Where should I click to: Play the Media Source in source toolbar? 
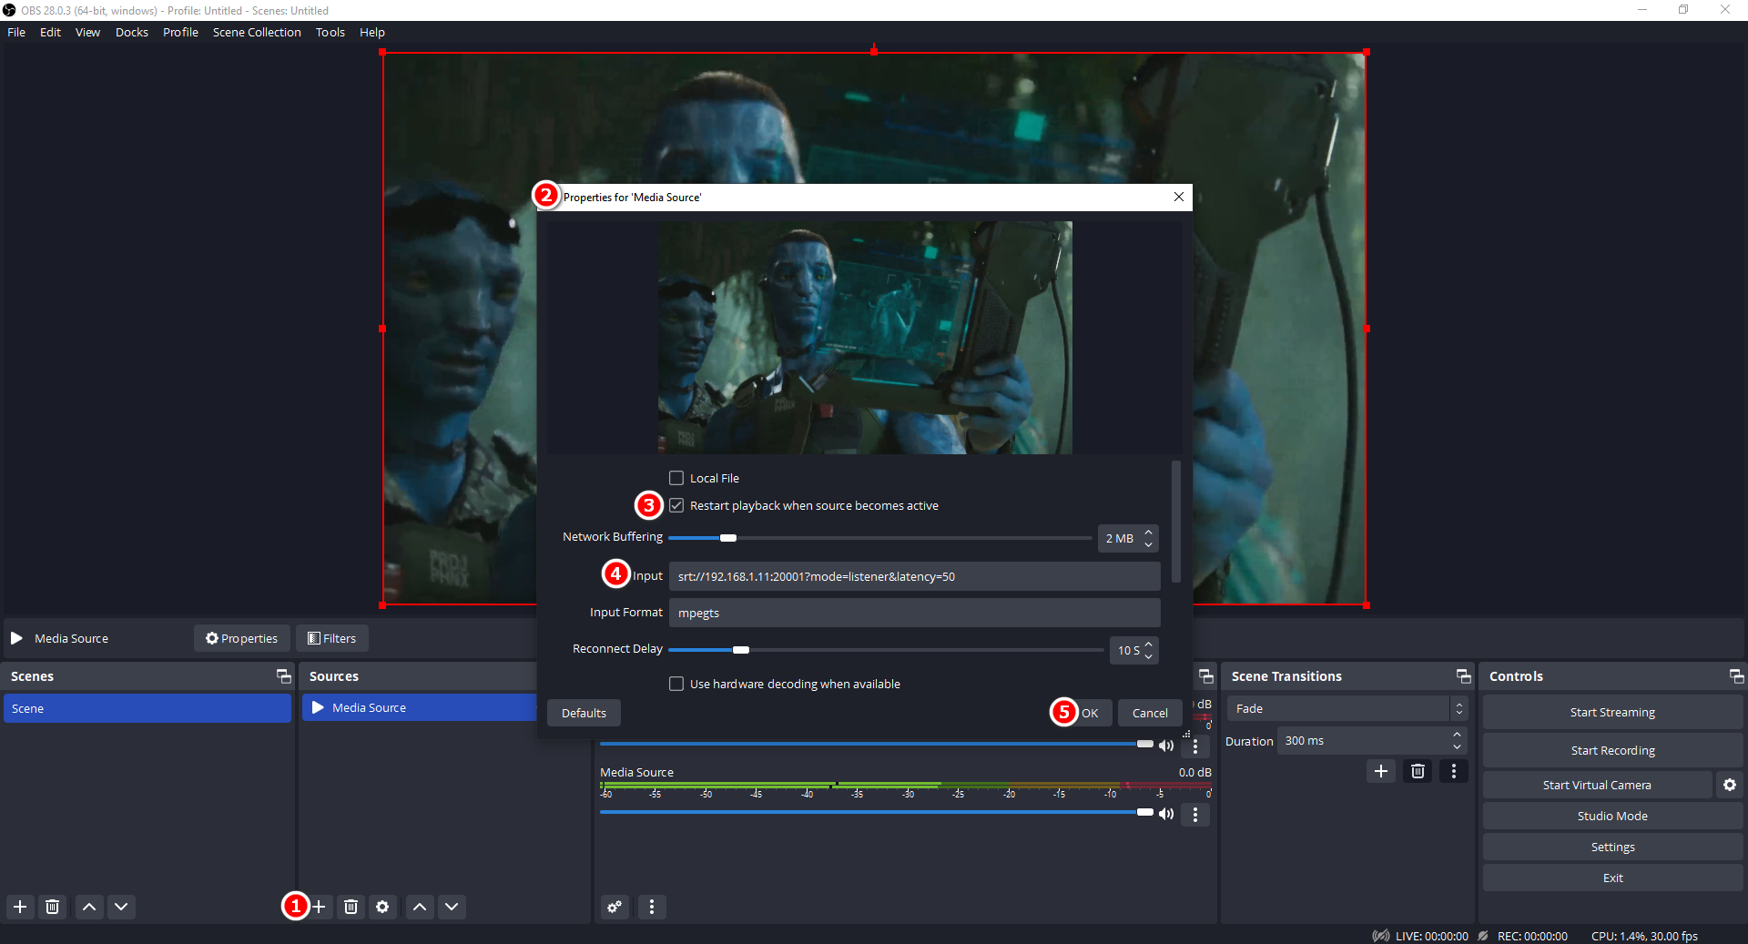point(16,638)
